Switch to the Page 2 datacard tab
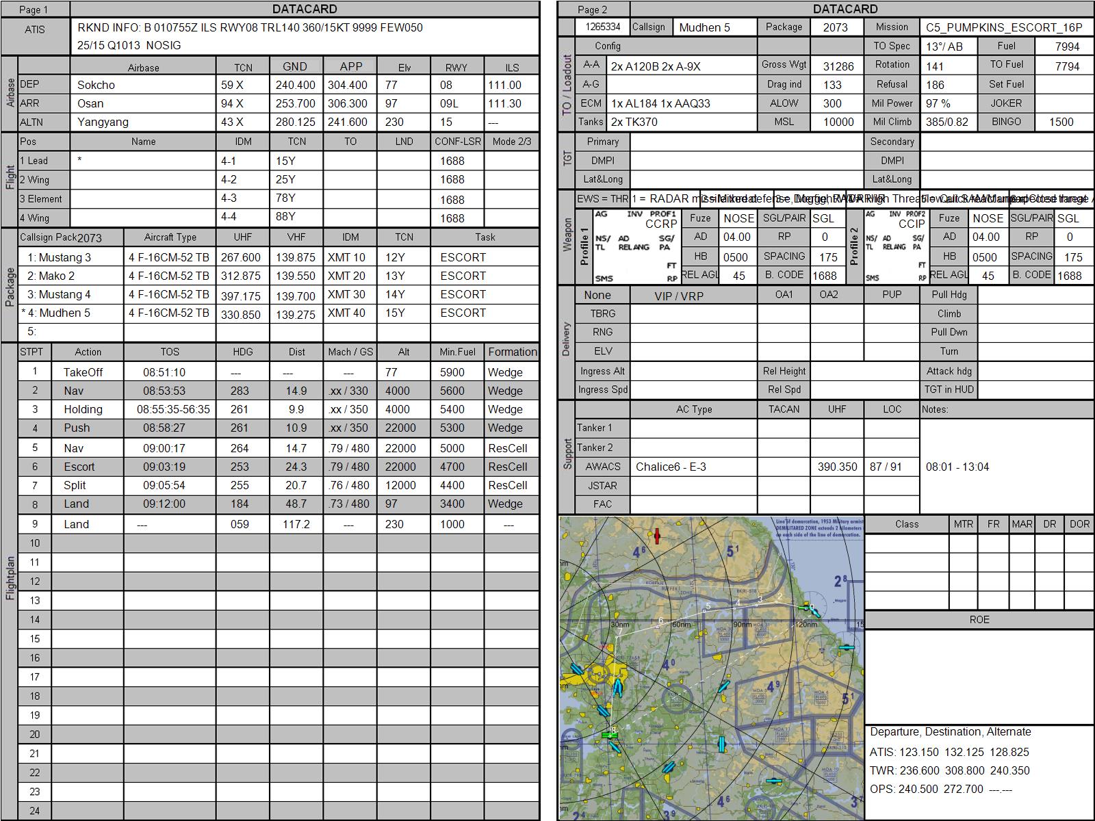 pos(592,10)
